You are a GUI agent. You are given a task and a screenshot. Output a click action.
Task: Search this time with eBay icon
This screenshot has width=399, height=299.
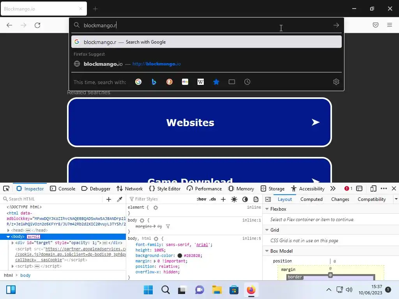tap(185, 82)
